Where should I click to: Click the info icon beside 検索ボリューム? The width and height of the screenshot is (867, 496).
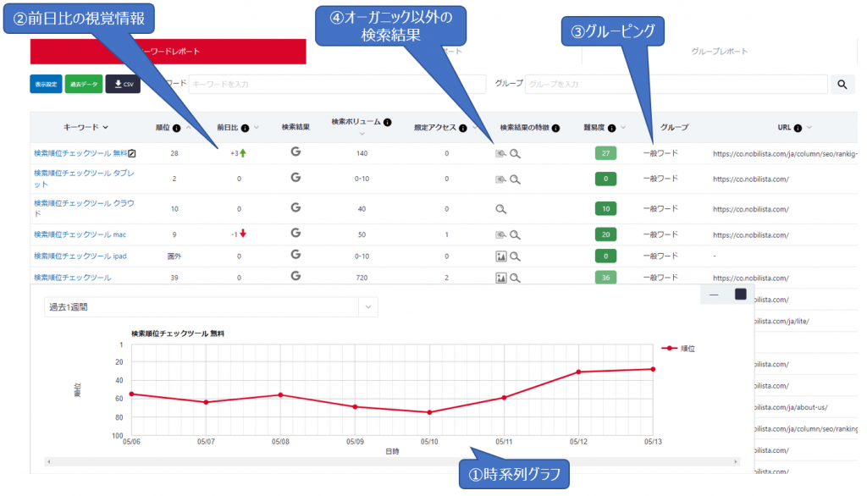[x=387, y=122]
